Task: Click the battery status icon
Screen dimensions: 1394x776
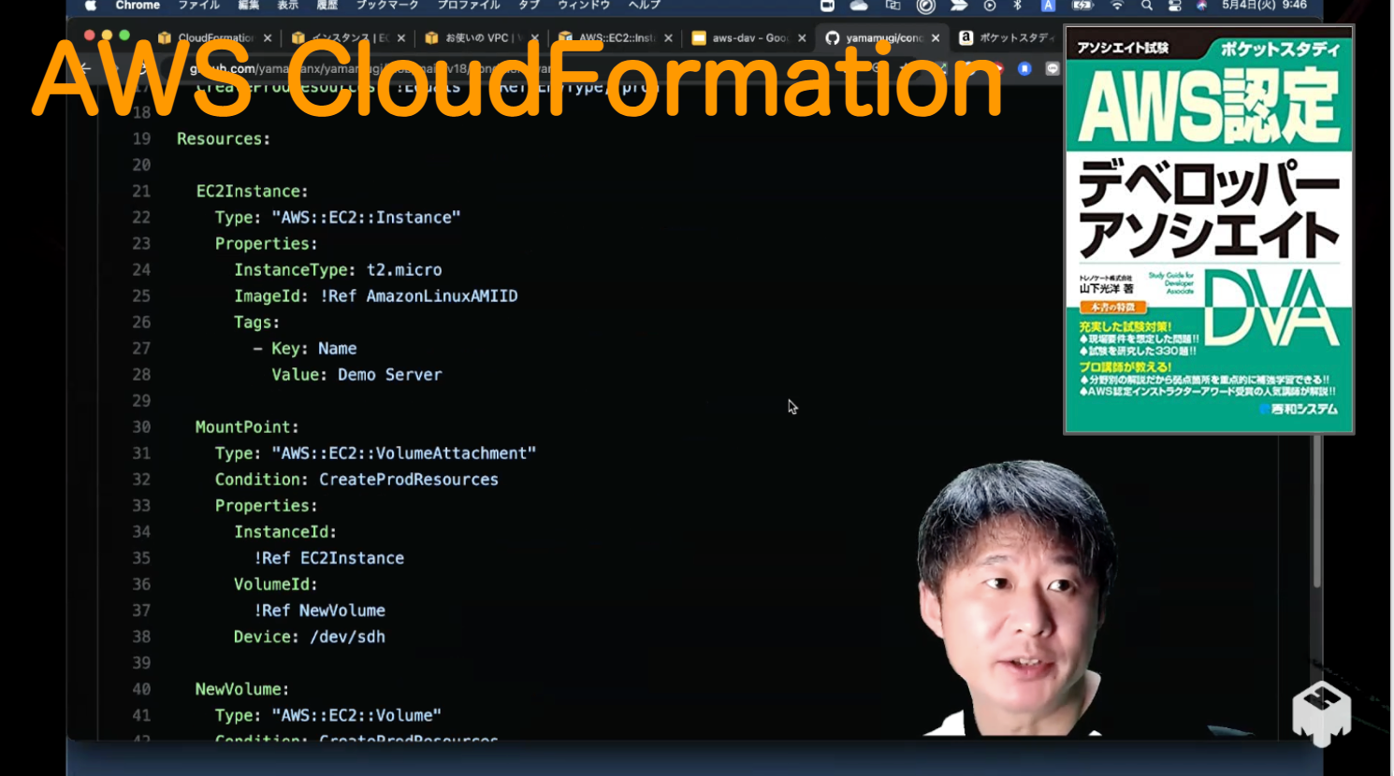Action: 1082,6
